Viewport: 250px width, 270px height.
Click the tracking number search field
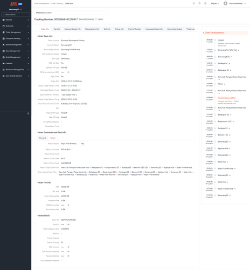[x=71, y=13]
